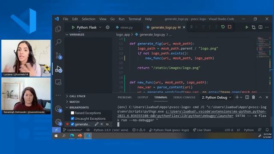
Task: Open the Selection menu
Action: [89, 19]
